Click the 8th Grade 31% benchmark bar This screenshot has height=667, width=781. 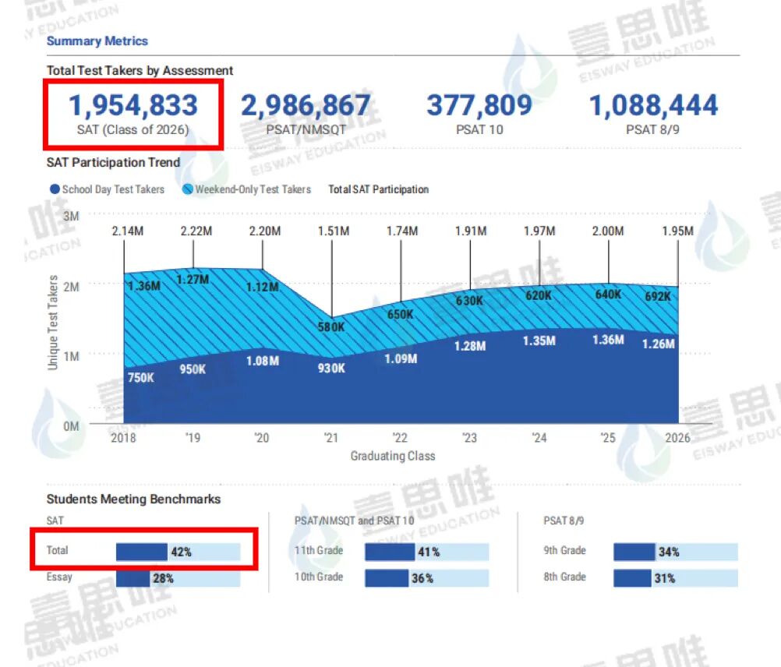676,578
